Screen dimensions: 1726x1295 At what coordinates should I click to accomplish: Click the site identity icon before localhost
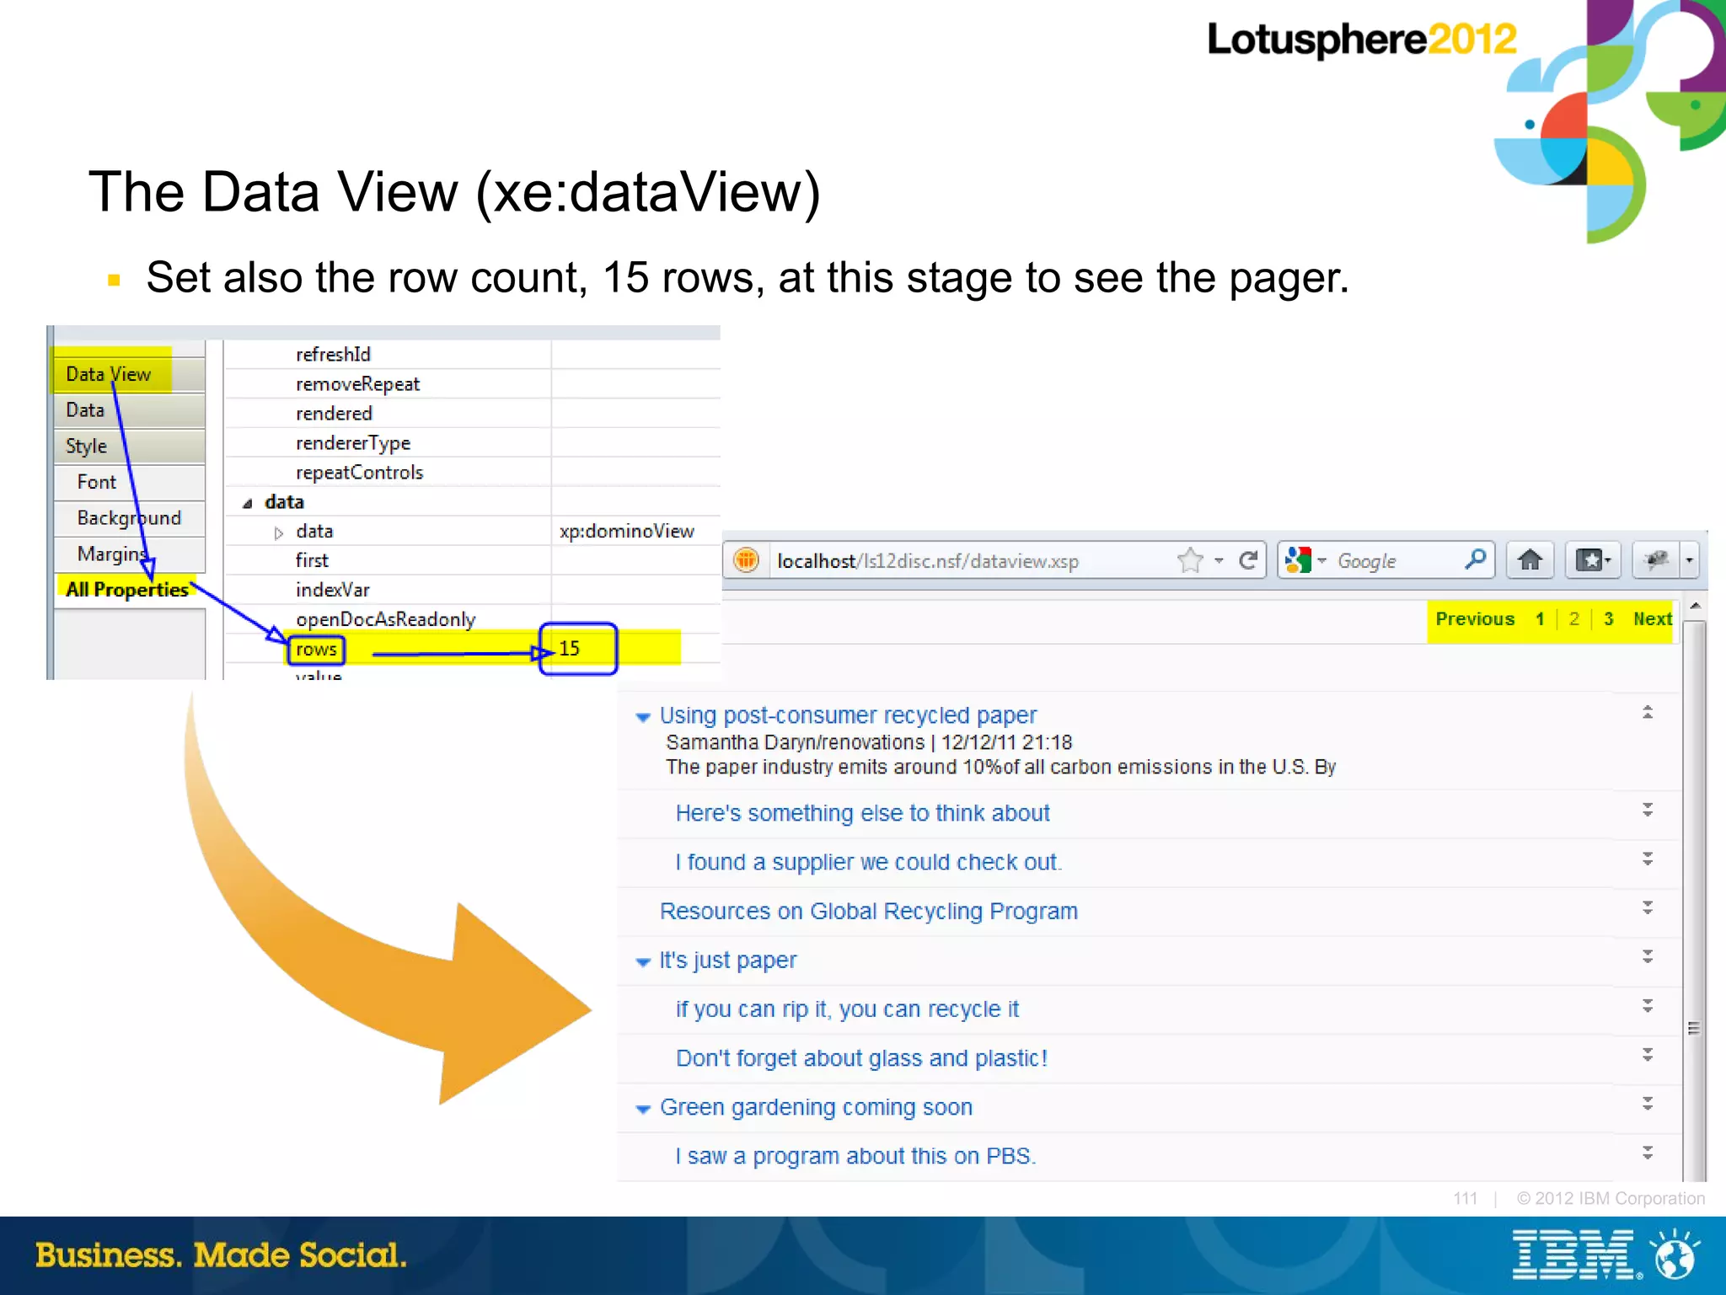point(746,560)
